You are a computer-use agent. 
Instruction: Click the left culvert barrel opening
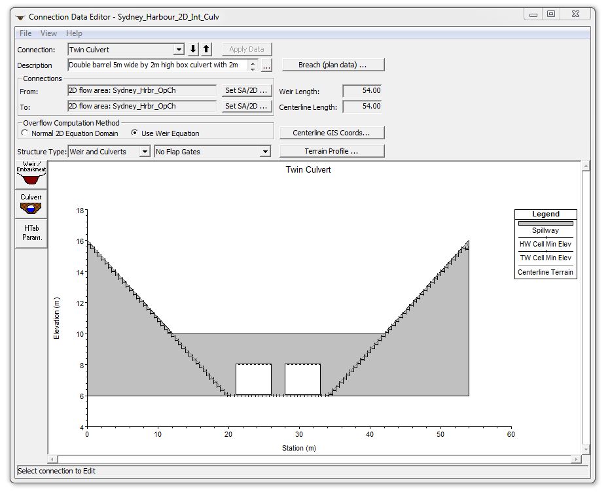pos(254,380)
